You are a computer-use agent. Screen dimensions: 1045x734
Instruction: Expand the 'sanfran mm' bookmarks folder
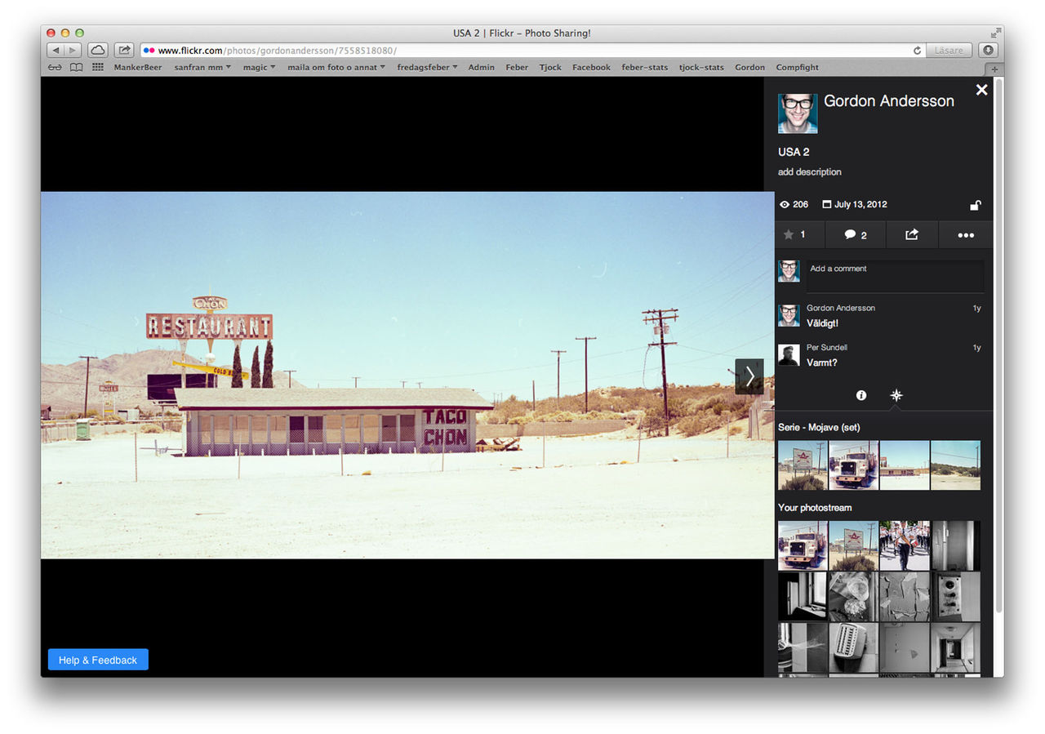pyautogui.click(x=202, y=68)
